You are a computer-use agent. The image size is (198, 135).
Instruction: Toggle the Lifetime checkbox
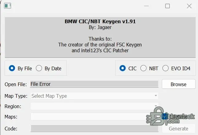pyautogui.click(x=165, y=117)
